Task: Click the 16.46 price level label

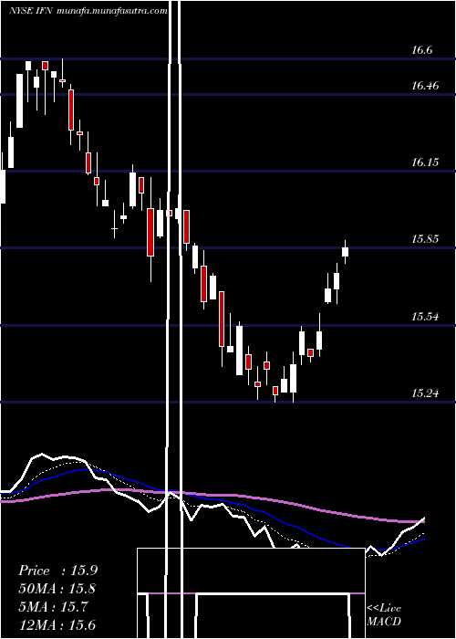Action: point(425,86)
